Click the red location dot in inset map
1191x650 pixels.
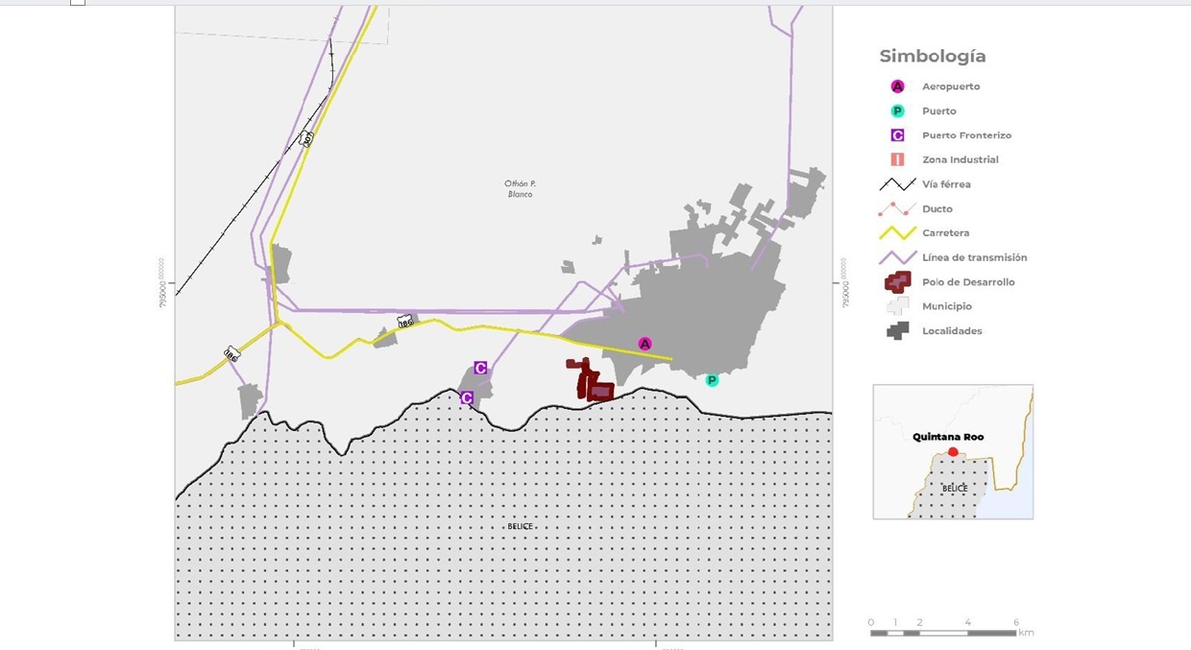click(x=953, y=452)
